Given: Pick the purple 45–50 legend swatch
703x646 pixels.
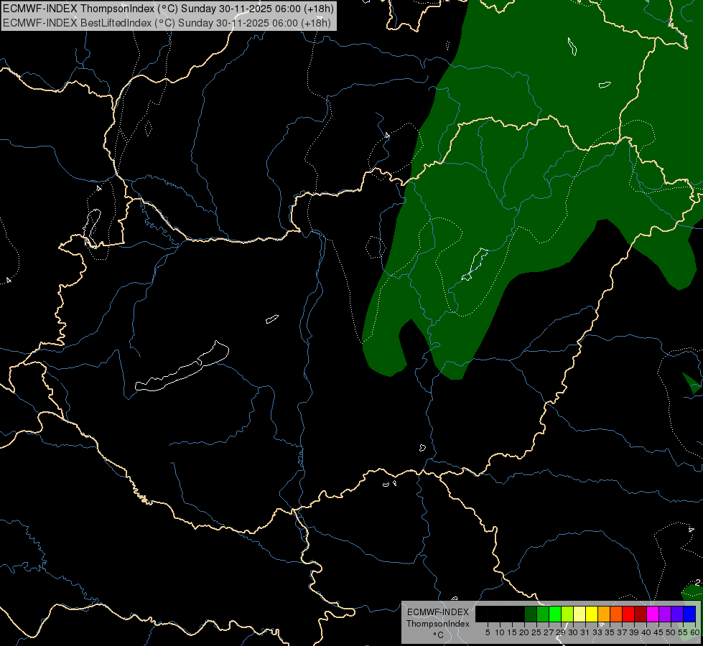Looking at the screenshot, I should point(665,614).
